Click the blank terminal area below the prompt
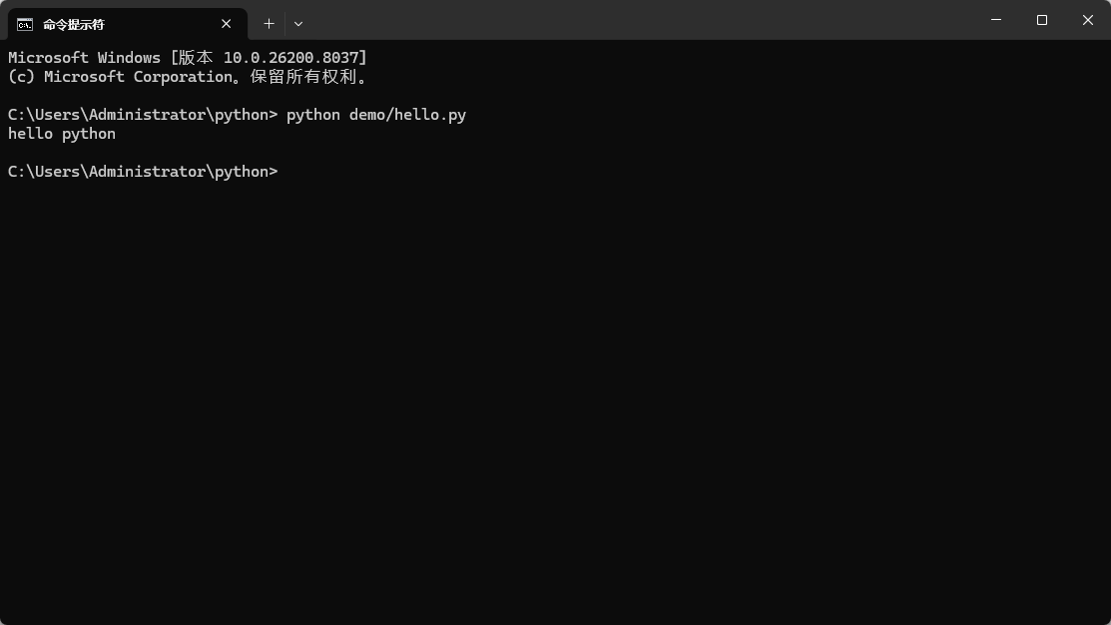Viewport: 1111px width, 625px height. [555, 399]
